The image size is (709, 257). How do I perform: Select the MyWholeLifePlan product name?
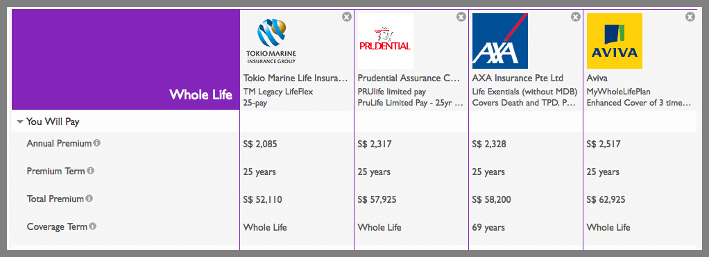click(619, 92)
